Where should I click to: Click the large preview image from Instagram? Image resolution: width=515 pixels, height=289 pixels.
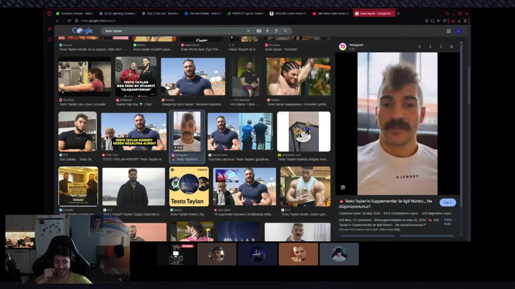pos(398,124)
